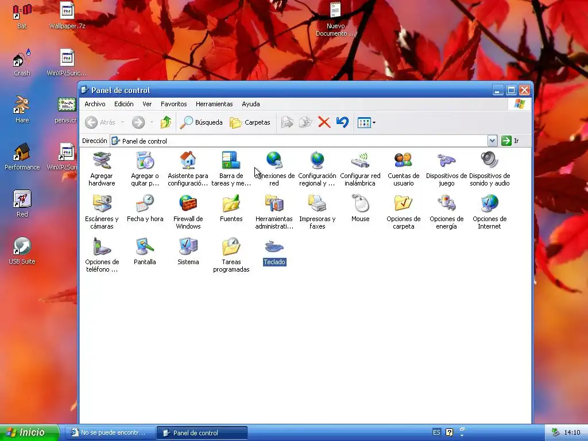Select Nuevo Documento desktop file

[x=335, y=20]
